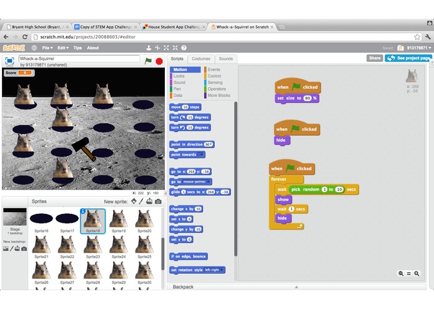Viewport: 434px width, 309px height.
Task: Click the Share button
Action: 375,58
